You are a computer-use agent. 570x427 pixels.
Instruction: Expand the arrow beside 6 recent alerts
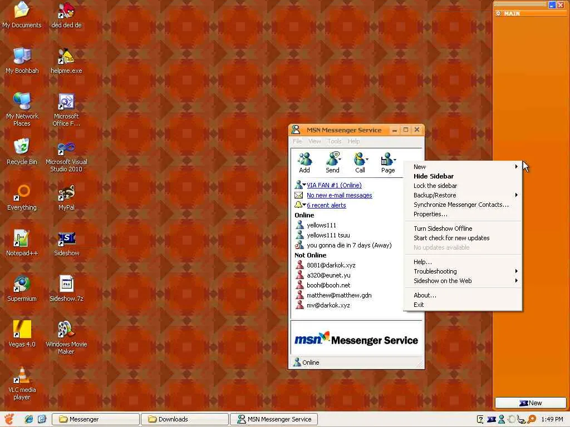tap(304, 205)
